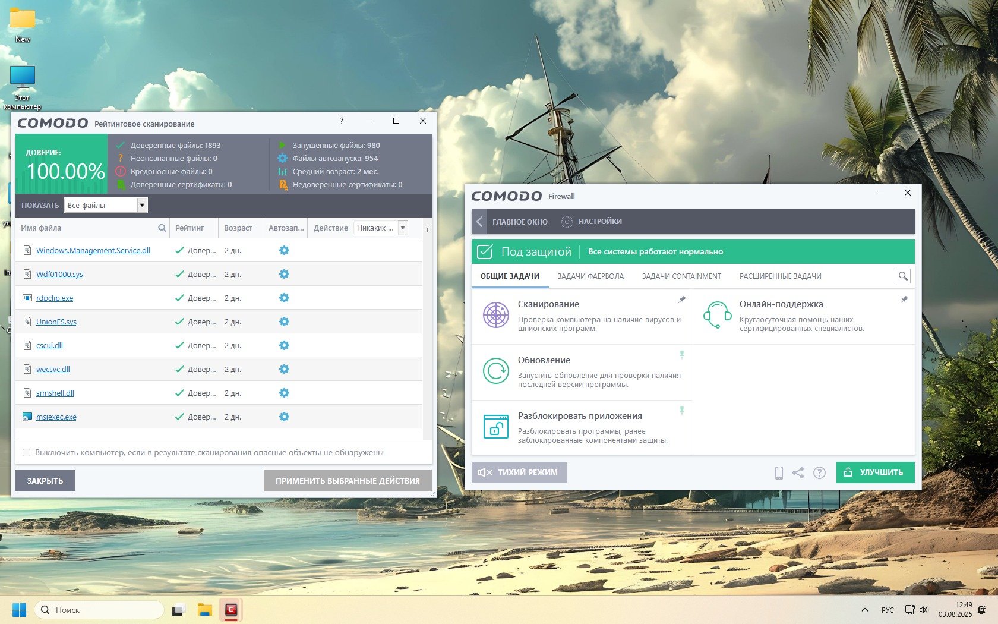
Task: Toggle the Silent Mode button
Action: tap(519, 472)
